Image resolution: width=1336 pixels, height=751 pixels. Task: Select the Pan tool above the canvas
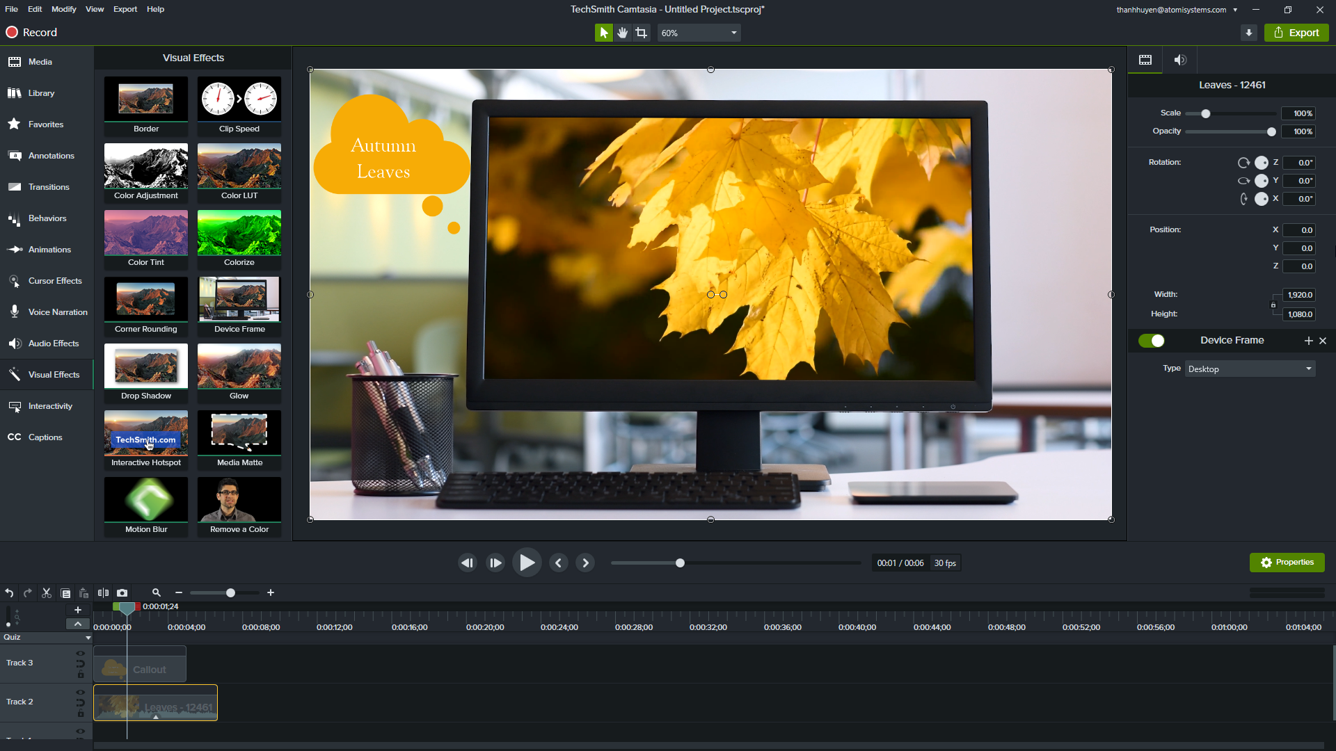pyautogui.click(x=622, y=32)
